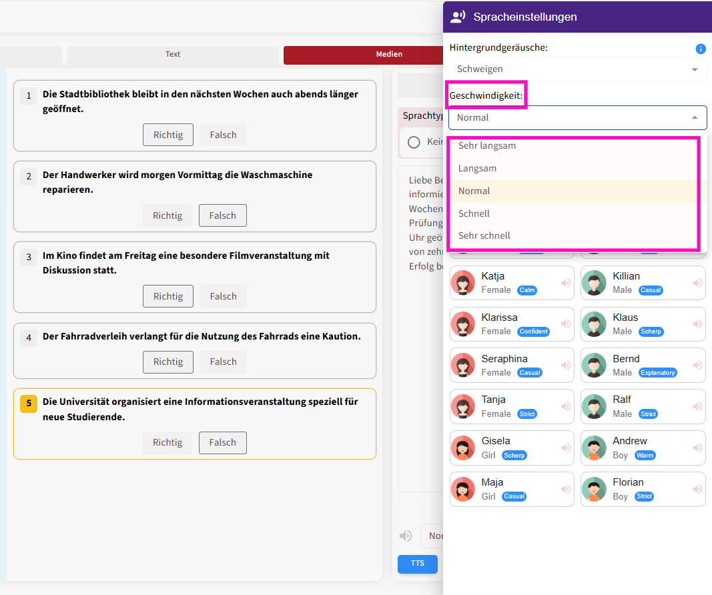Select 'Langsam' from speed list

coord(477,168)
